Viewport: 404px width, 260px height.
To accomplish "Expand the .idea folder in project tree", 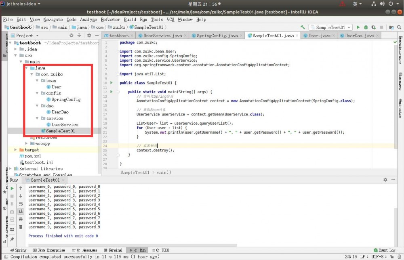I will 16,49.
